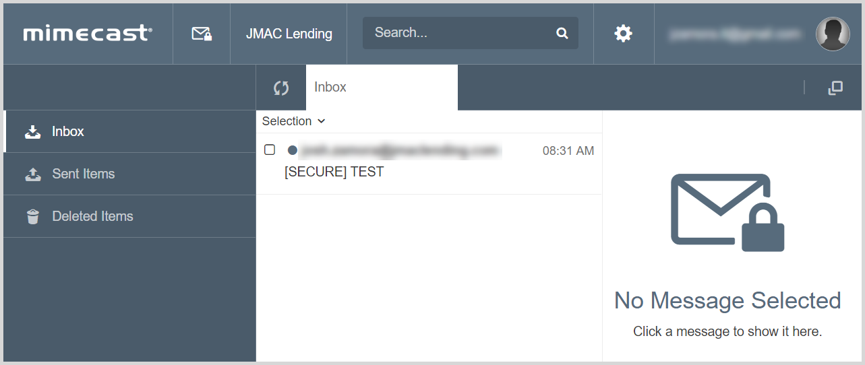This screenshot has width=865, height=365.
Task: Open the [SECURE] TEST message
Action: pos(429,164)
